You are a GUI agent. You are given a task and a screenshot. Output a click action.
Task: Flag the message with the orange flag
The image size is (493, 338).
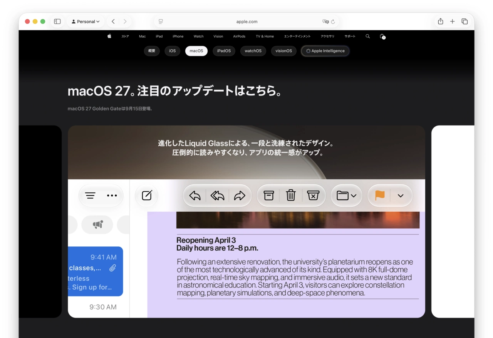(380, 196)
